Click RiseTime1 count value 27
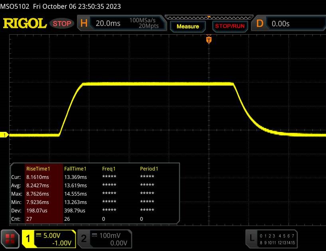The image size is (326, 251). click(29, 219)
